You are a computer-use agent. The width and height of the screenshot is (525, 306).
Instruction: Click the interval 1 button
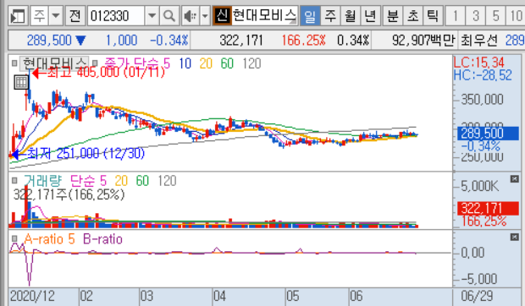pos(456,15)
